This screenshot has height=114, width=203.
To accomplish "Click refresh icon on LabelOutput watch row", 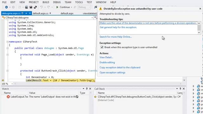I will [77, 97].
